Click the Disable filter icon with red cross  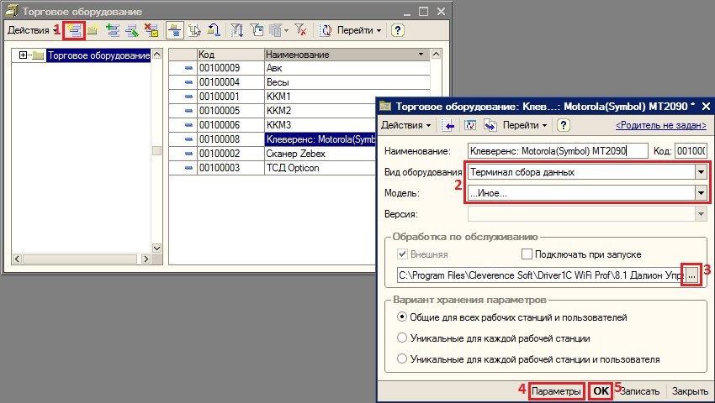[x=300, y=30]
